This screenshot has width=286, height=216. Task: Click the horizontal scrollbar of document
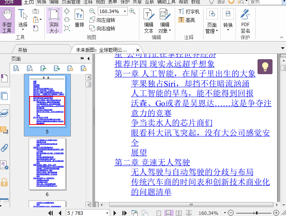[x=191, y=205]
